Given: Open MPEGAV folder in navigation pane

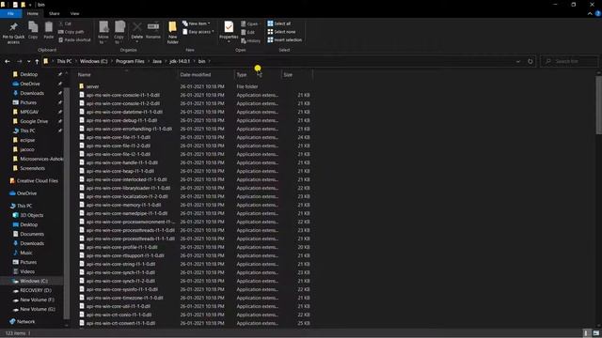Looking at the screenshot, I should pos(29,112).
